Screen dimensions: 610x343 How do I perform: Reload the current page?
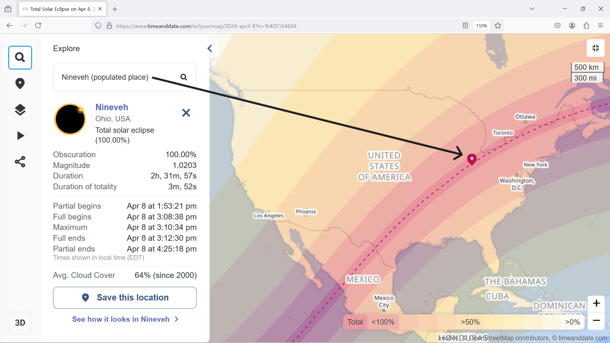[x=38, y=26]
